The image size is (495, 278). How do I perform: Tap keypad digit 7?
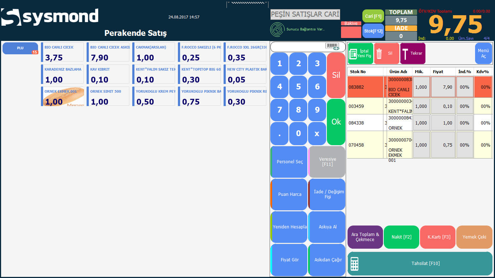279,110
